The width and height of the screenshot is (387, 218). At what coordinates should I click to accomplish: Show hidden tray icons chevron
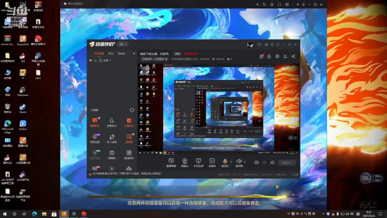pos(323,214)
